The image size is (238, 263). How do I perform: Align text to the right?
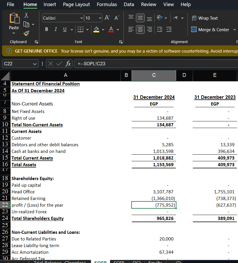149,29
